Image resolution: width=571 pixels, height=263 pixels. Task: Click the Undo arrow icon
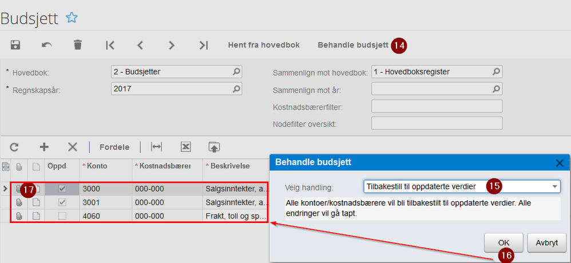pos(47,45)
